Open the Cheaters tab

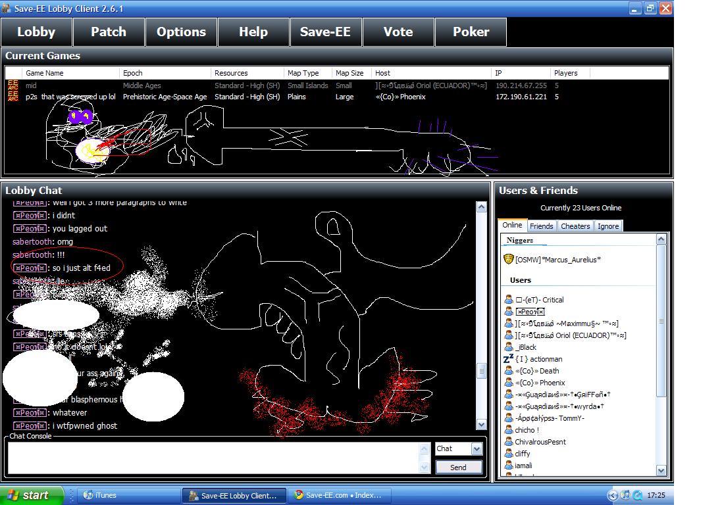click(575, 226)
